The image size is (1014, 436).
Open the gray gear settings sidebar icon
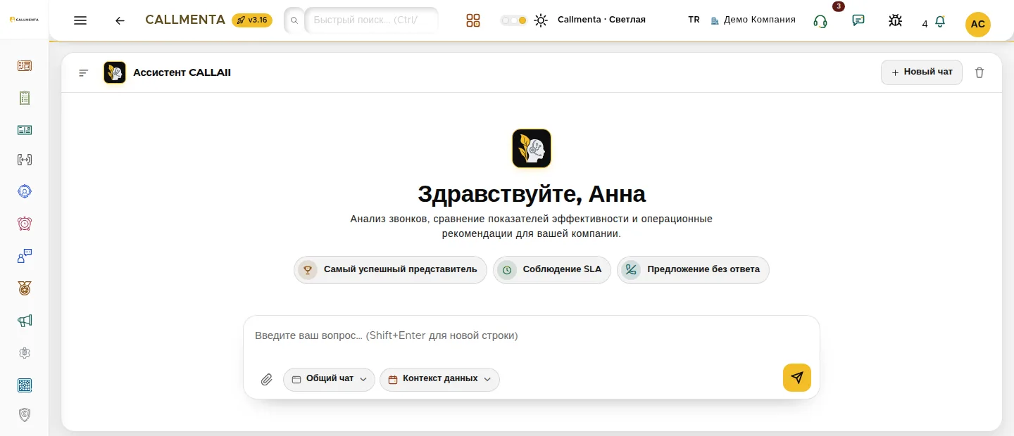[x=25, y=353]
